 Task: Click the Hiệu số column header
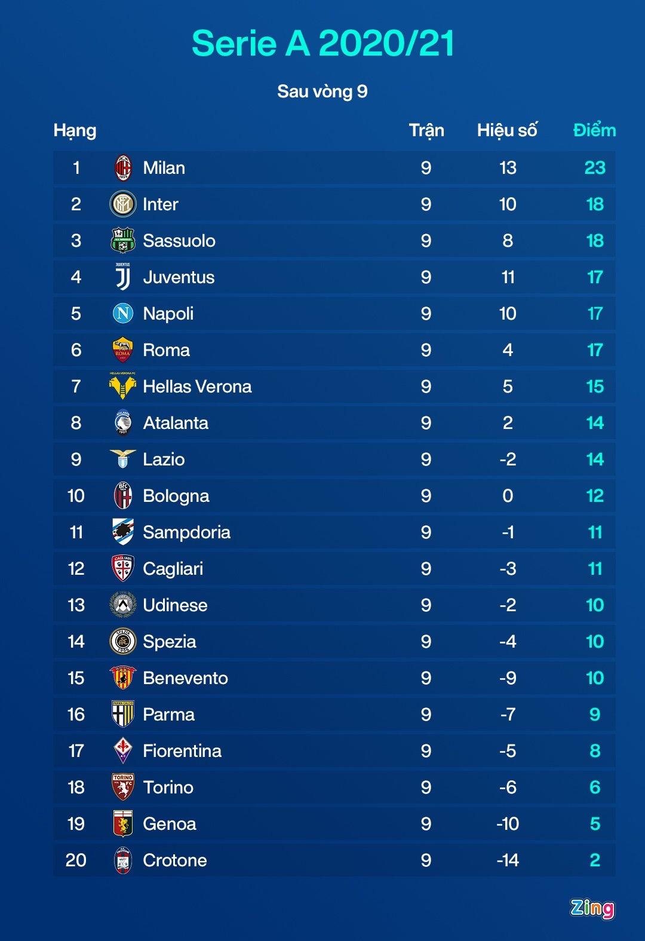[x=507, y=130]
